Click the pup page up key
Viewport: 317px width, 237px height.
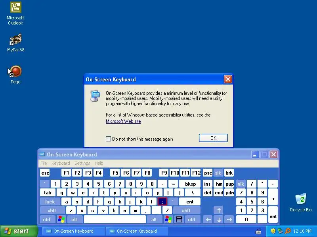coord(229,184)
